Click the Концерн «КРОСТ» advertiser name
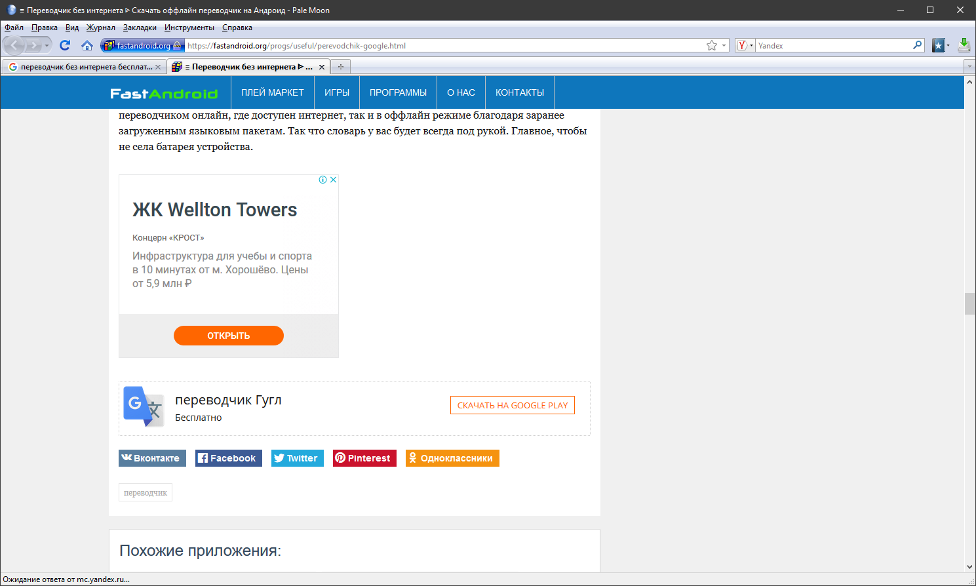976x586 pixels. coord(168,237)
